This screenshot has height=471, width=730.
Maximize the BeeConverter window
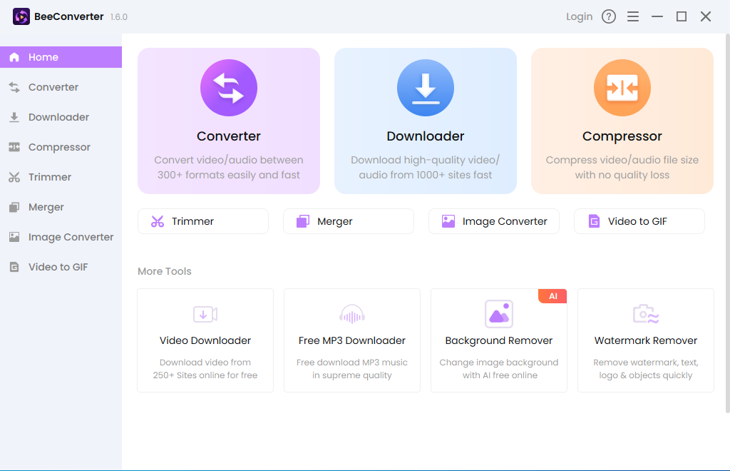(681, 17)
